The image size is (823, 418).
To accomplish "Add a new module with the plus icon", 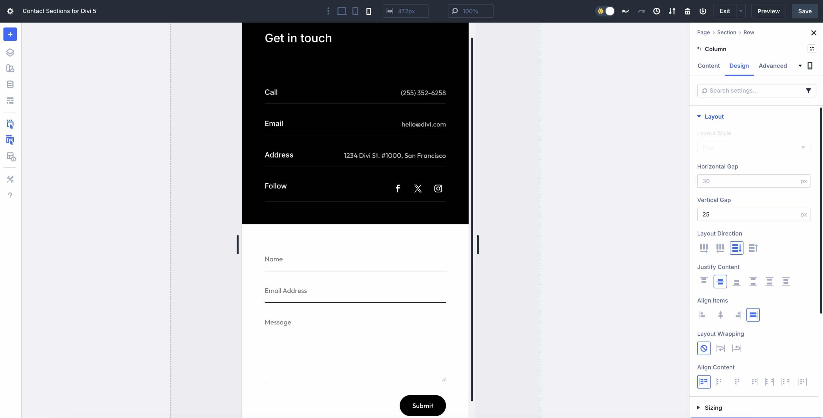I will pyautogui.click(x=10, y=34).
